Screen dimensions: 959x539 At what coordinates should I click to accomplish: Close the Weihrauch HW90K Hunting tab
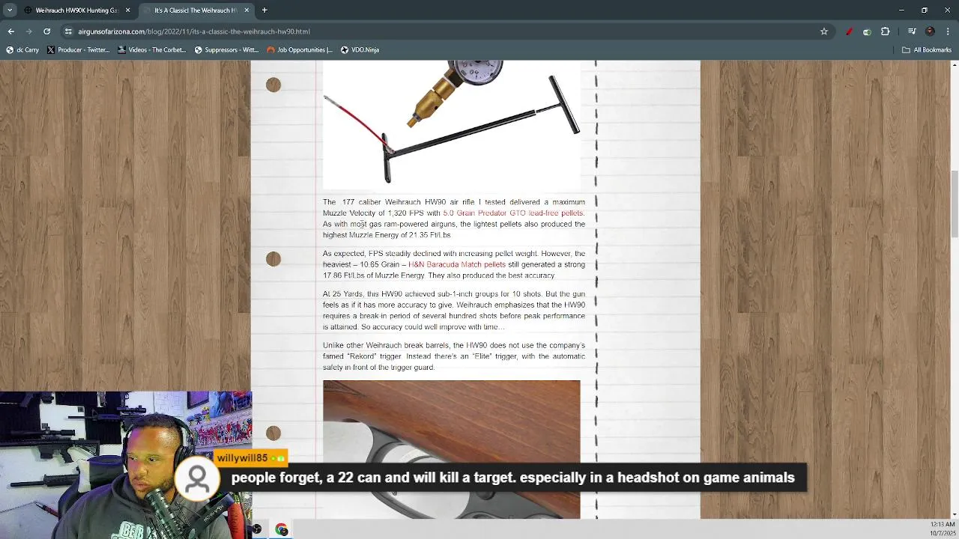coord(127,10)
